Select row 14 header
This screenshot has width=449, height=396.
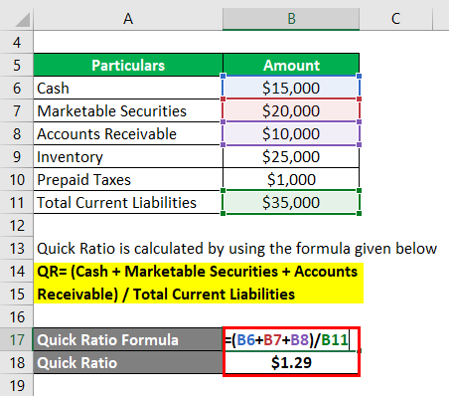17,271
